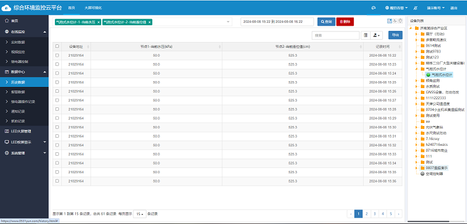The width and height of the screenshot is (467, 224).
Task: Open the rows-per-page dropdown showing 15
Action: [140, 213]
